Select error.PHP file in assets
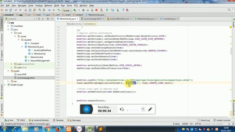Viewport: 235px width, 132px height. click(22, 74)
